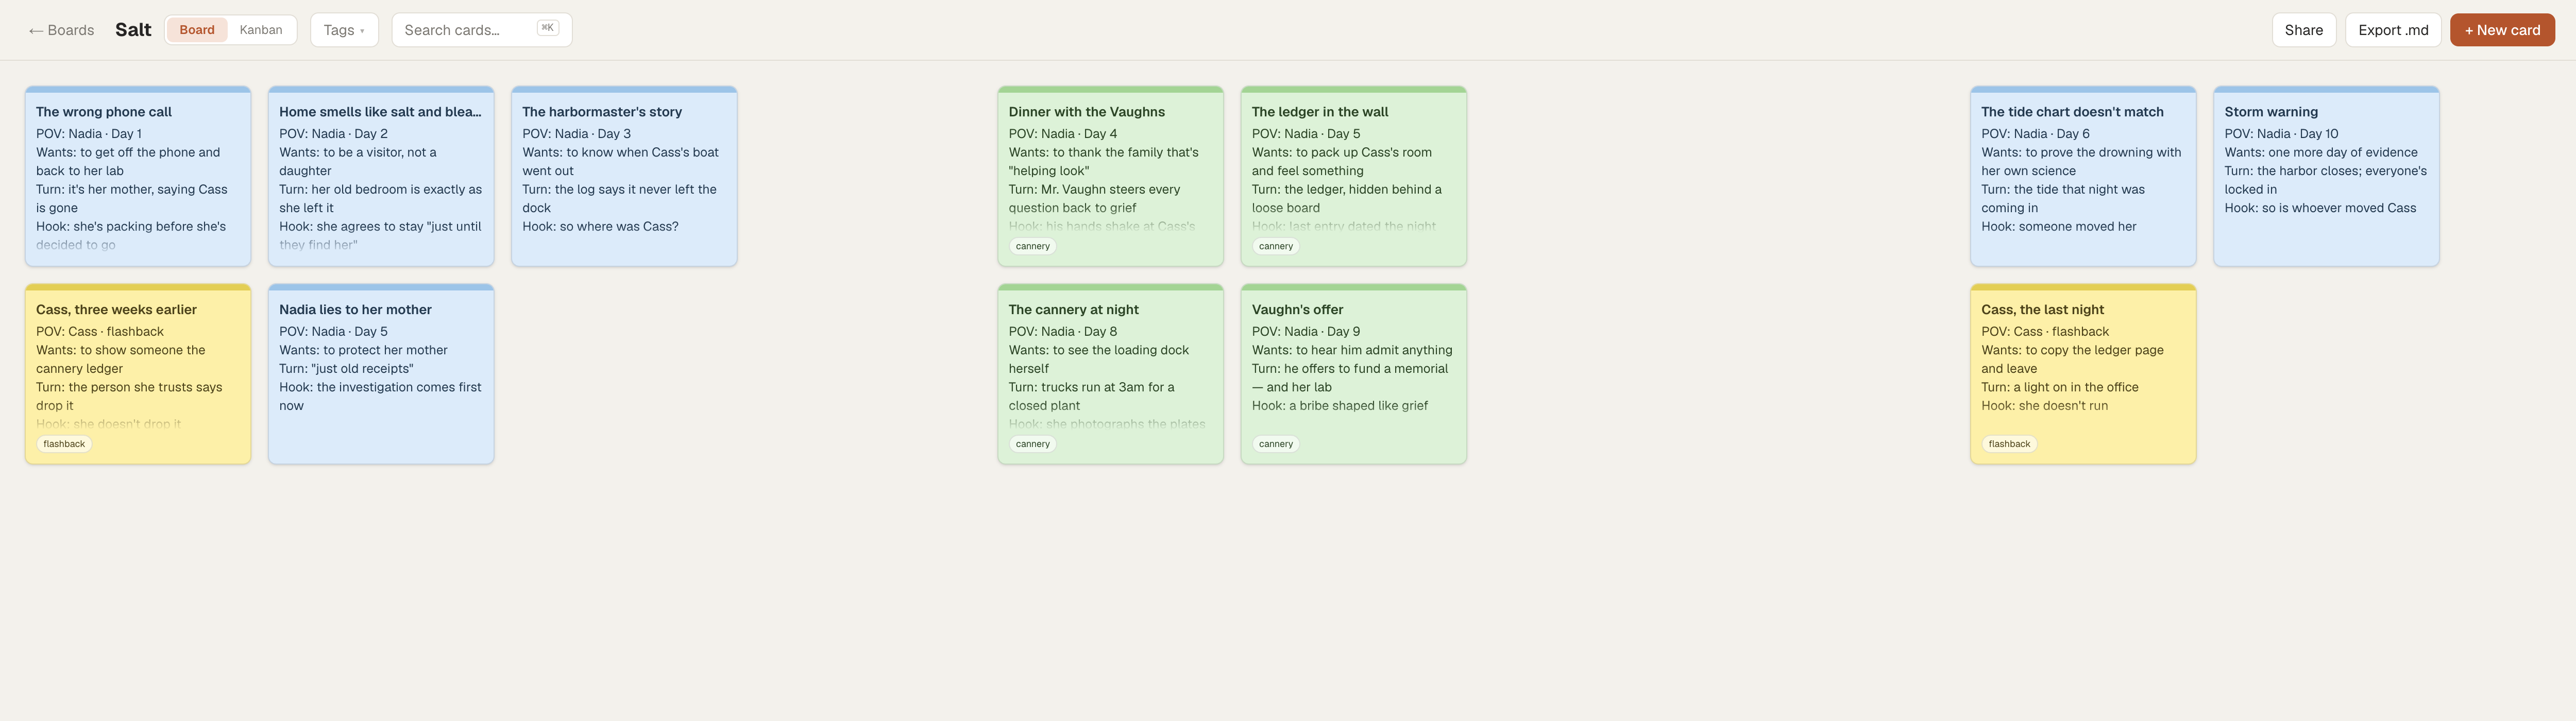Click cannery tag on The cannery at night
The height and width of the screenshot is (721, 2576).
[1033, 444]
